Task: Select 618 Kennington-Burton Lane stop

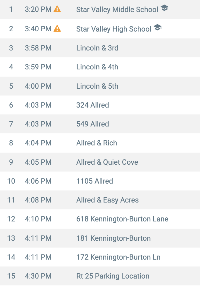Action: click(x=122, y=219)
